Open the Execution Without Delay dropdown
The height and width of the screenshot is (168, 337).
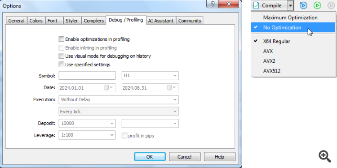pyautogui.click(x=119, y=99)
